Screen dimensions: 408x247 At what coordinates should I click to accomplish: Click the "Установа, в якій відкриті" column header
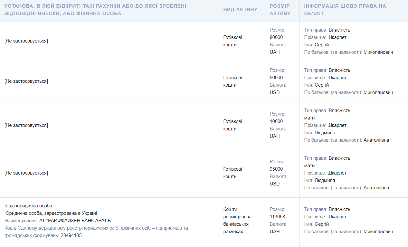[95, 10]
